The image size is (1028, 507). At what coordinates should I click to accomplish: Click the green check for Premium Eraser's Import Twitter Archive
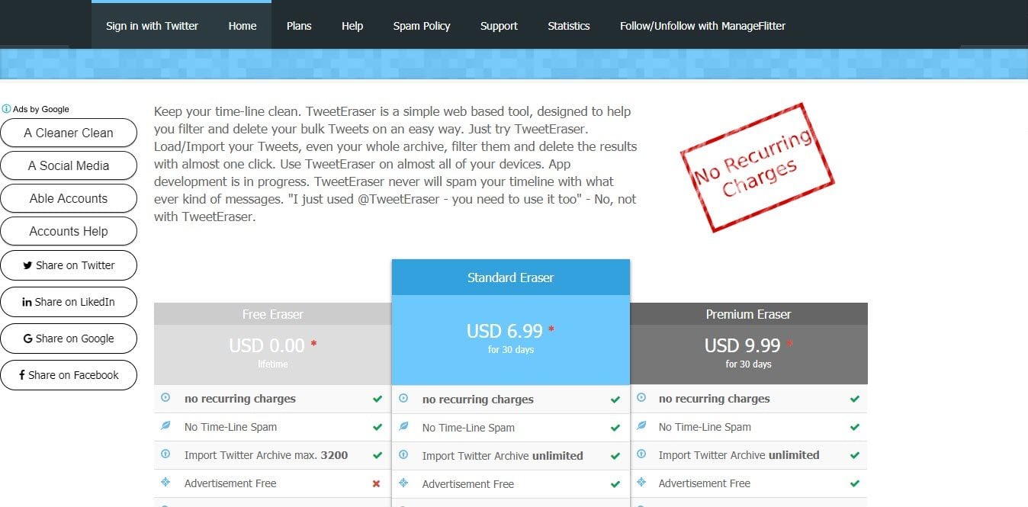855,455
